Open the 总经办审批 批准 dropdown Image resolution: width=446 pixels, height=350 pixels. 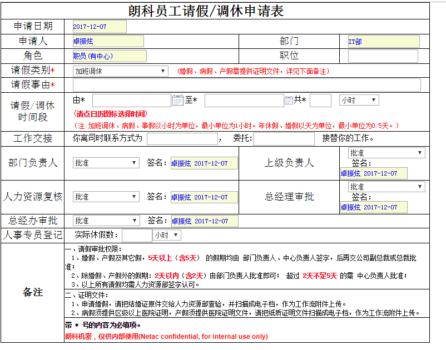click(106, 221)
